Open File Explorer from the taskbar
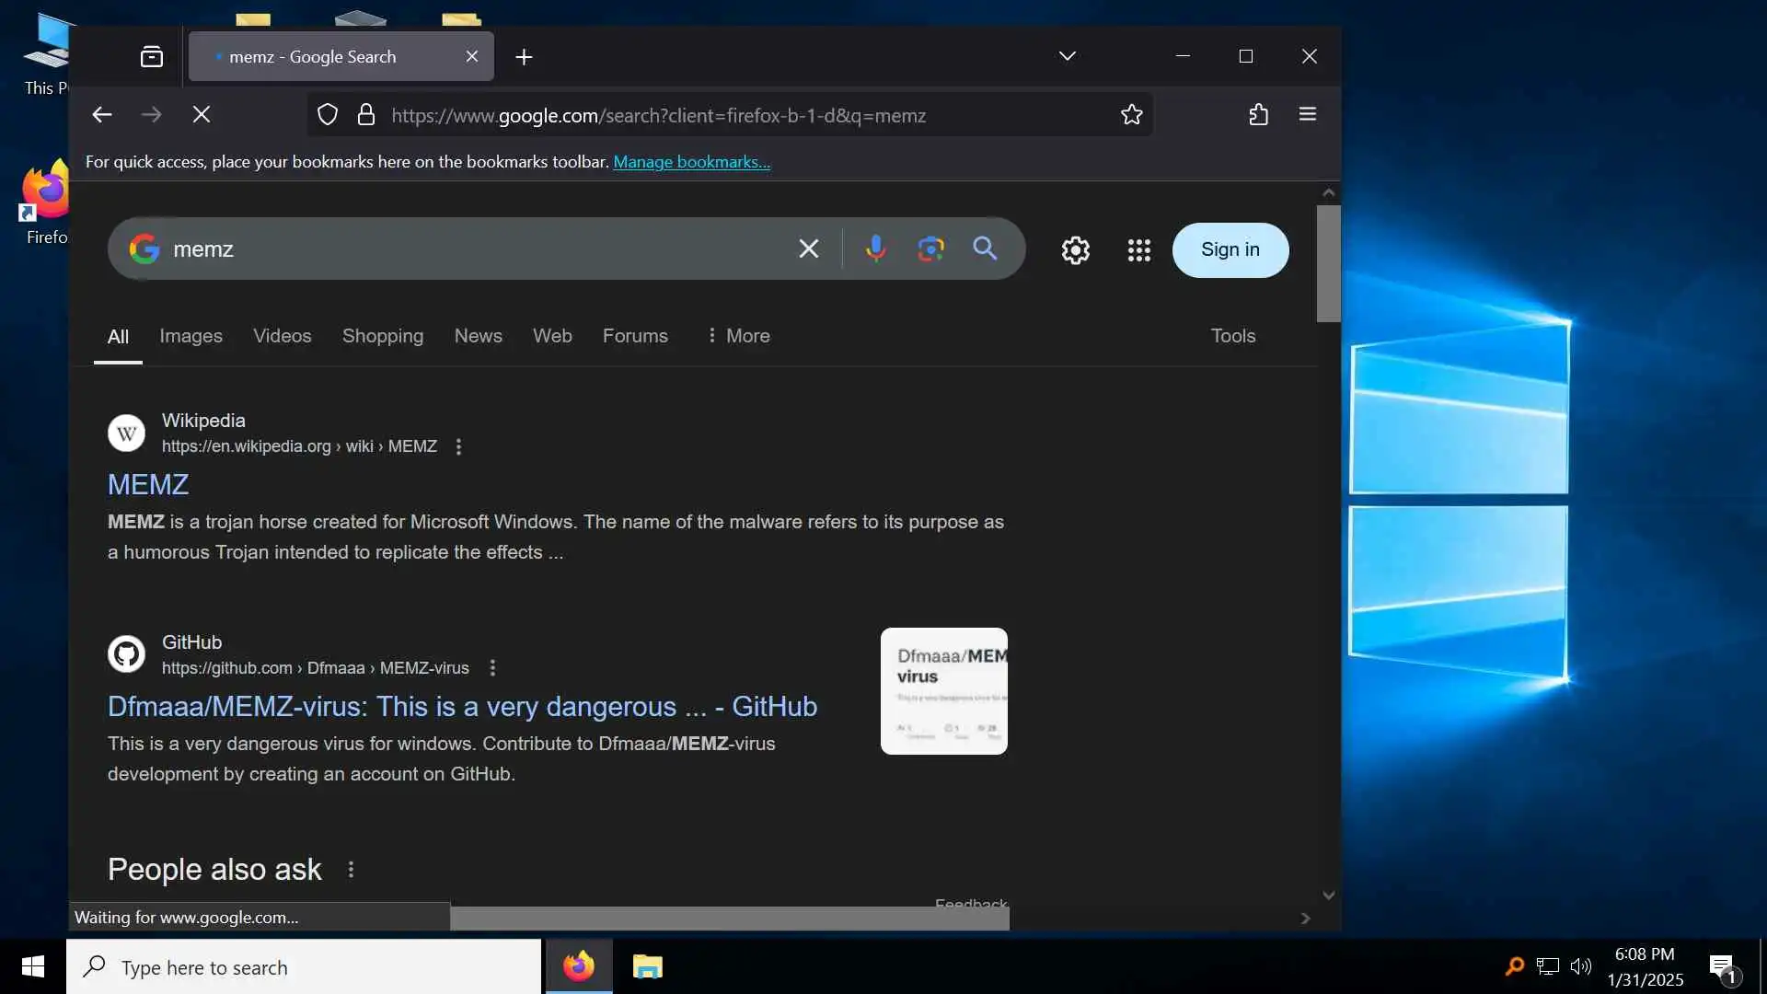The image size is (1767, 994). (647, 966)
